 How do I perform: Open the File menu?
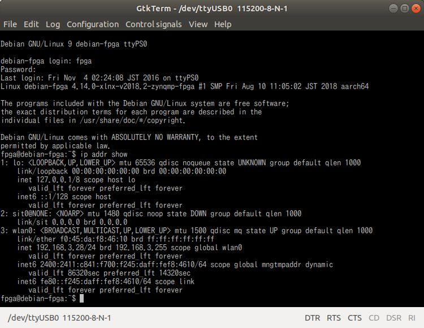[x=10, y=24]
